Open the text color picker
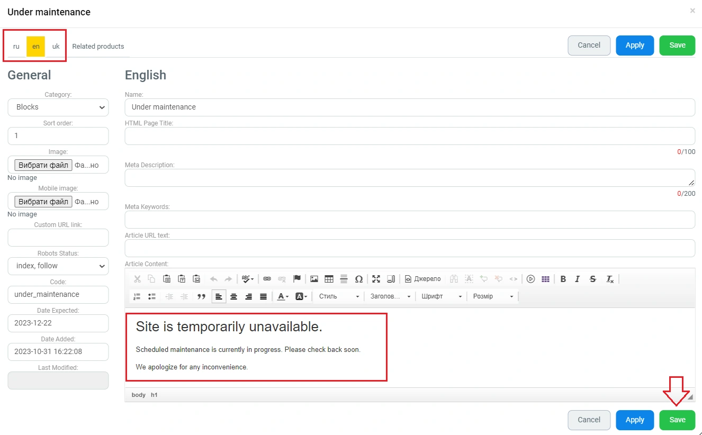 [x=283, y=297]
